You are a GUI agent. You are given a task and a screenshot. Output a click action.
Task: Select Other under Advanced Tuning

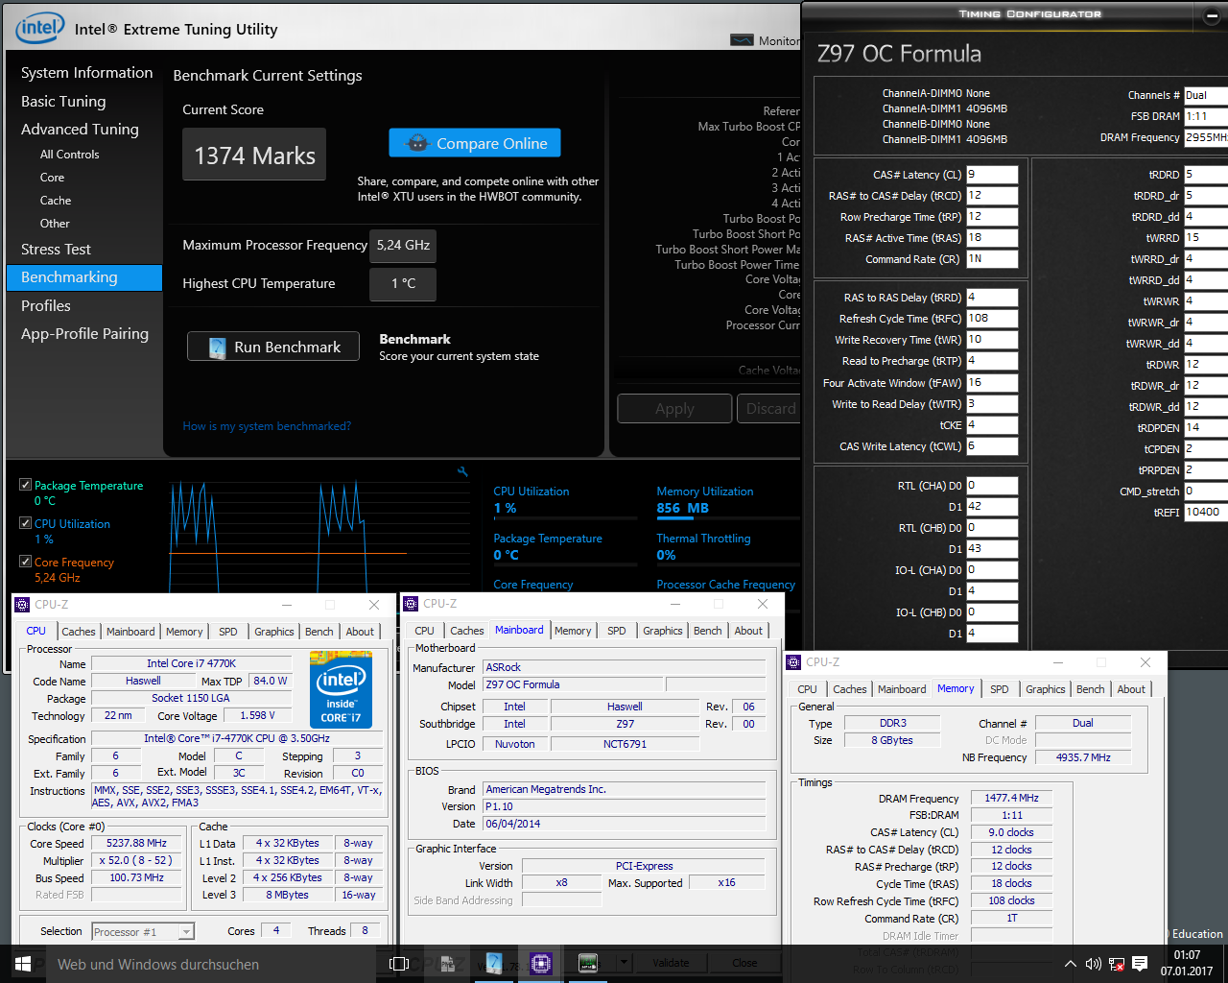(x=55, y=224)
